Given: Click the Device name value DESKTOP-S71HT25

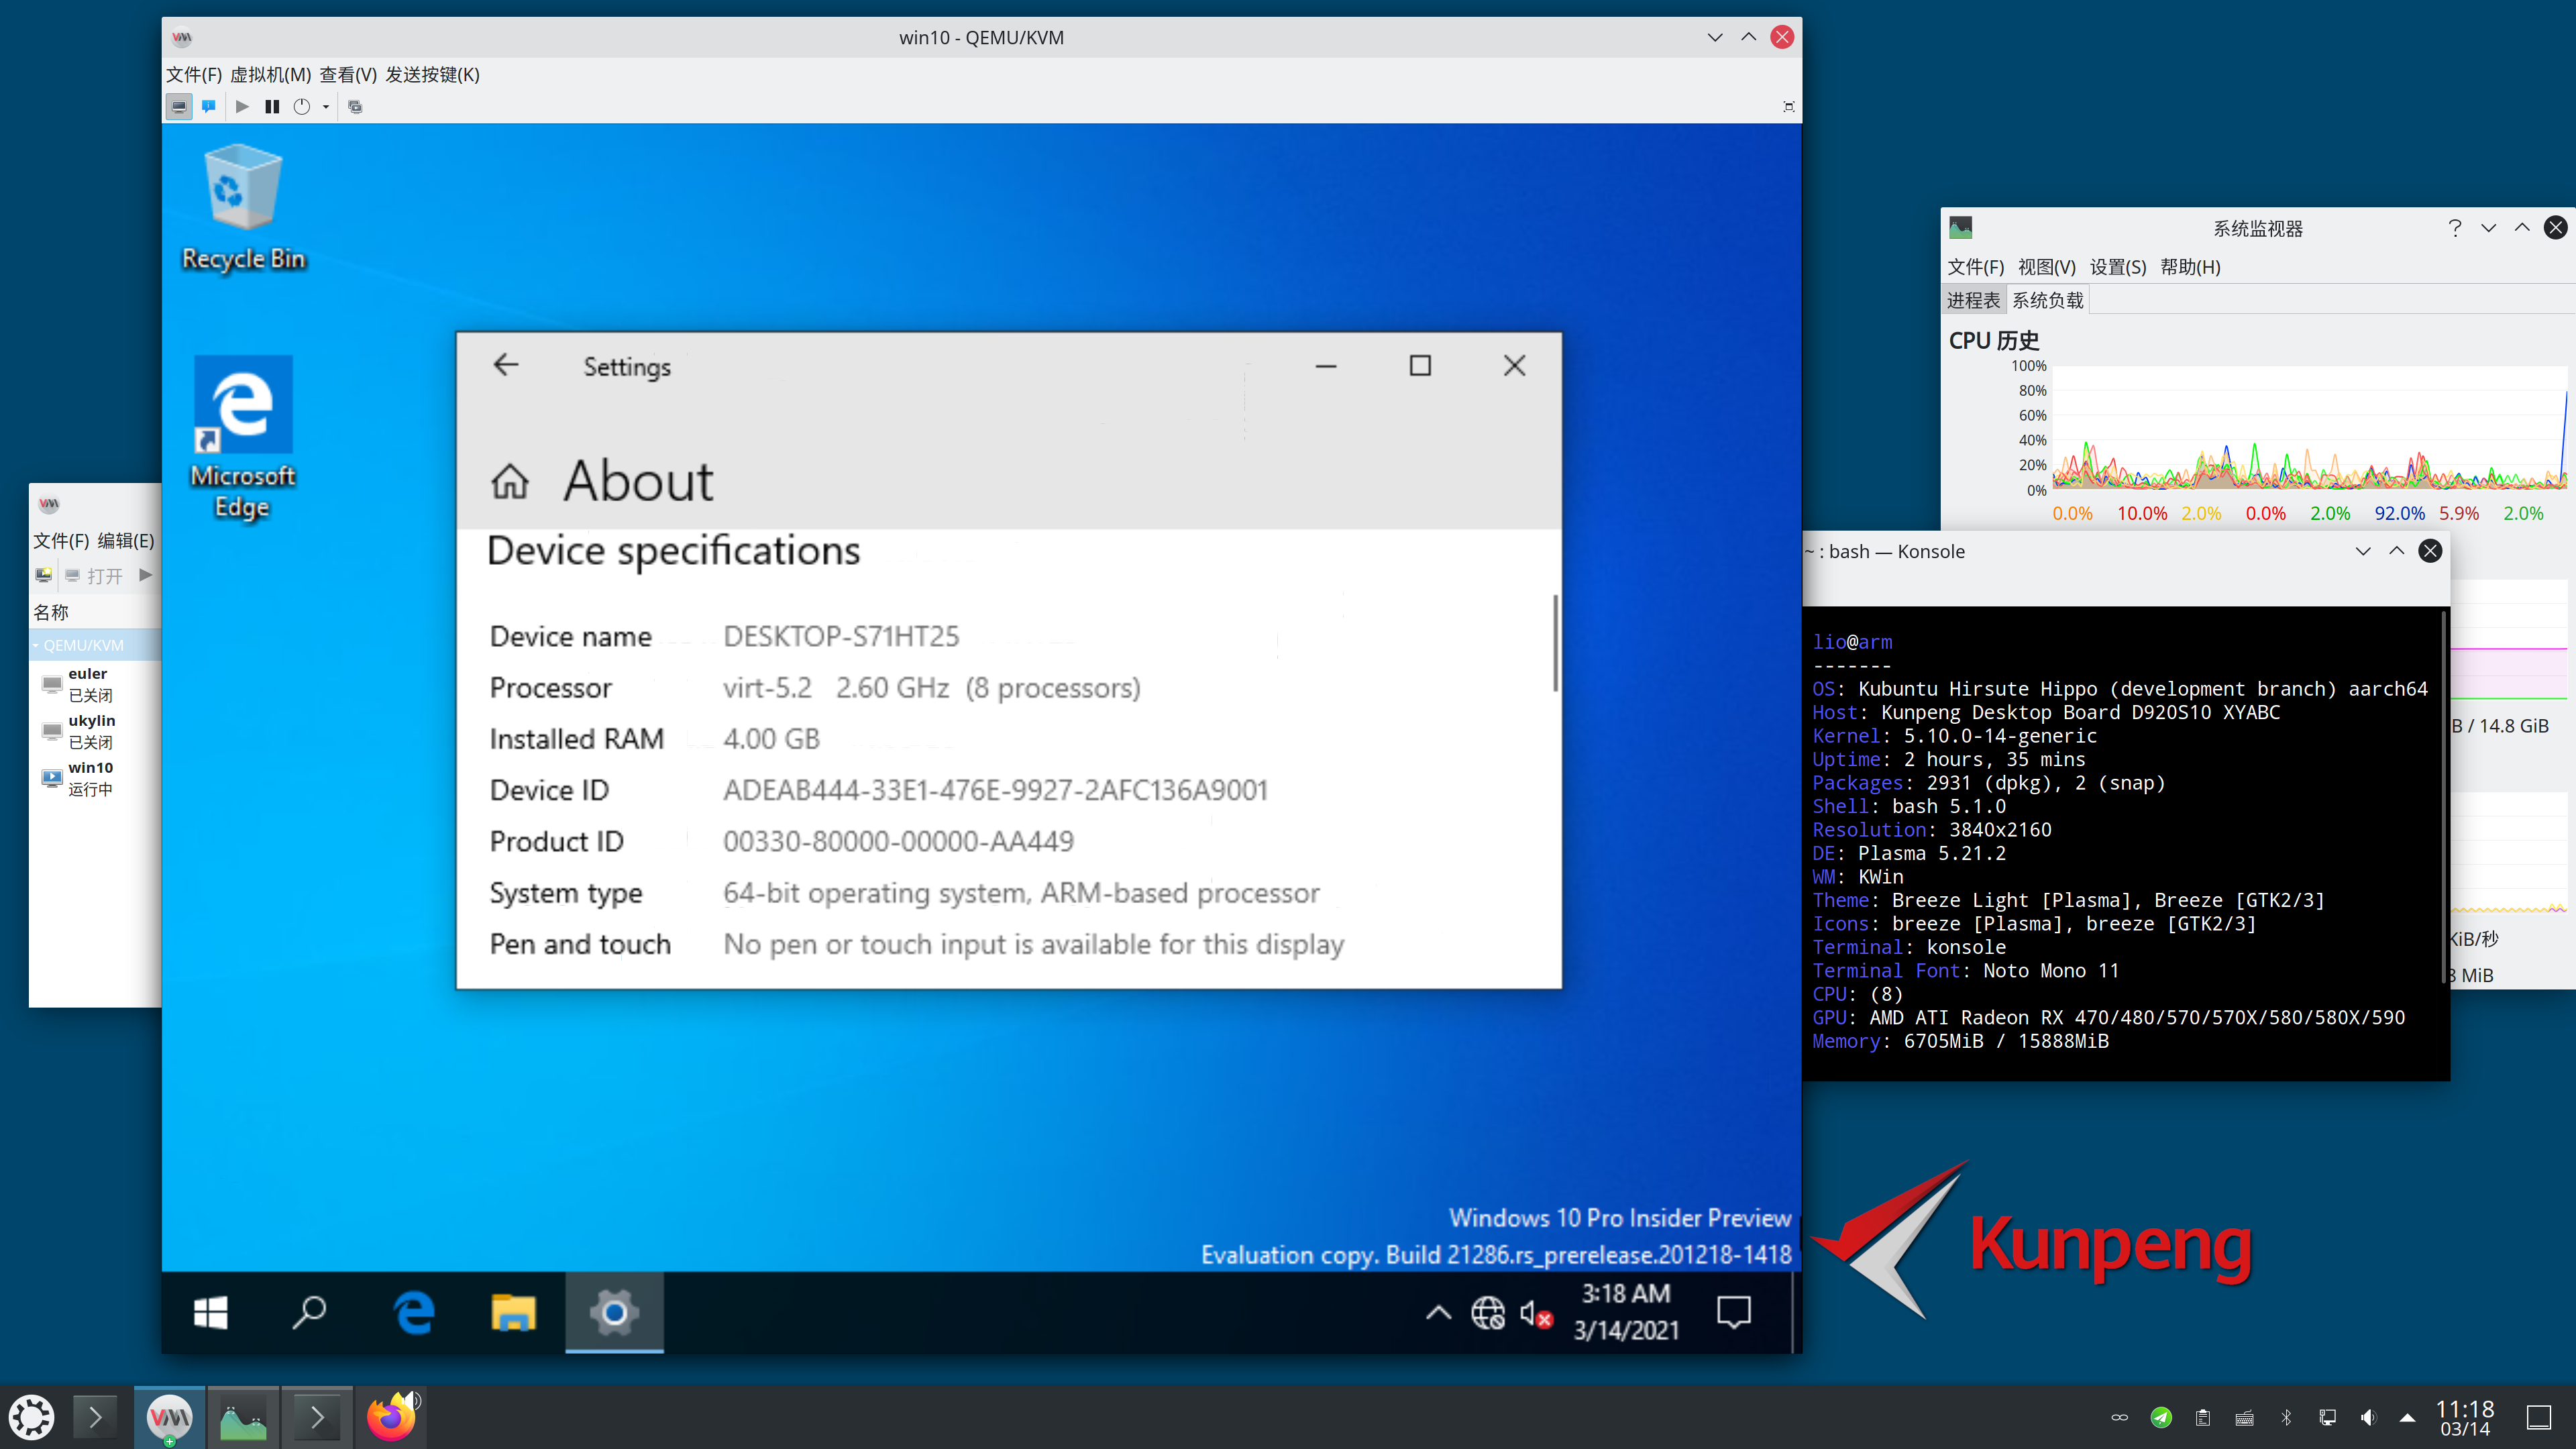Looking at the screenshot, I should click(x=841, y=636).
